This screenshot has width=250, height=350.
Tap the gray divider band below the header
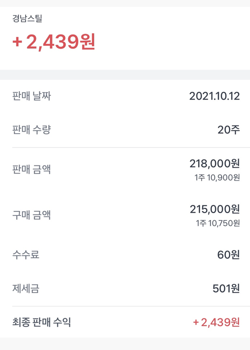[x=125, y=75]
